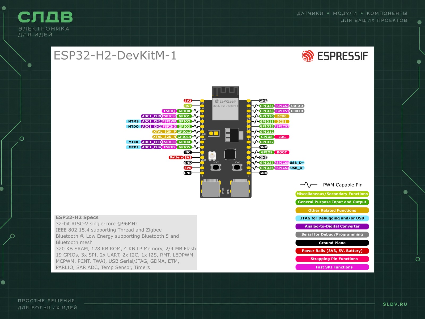Click the ADC1_CH0 pin label
This screenshot has height=319, width=425.
[151, 116]
